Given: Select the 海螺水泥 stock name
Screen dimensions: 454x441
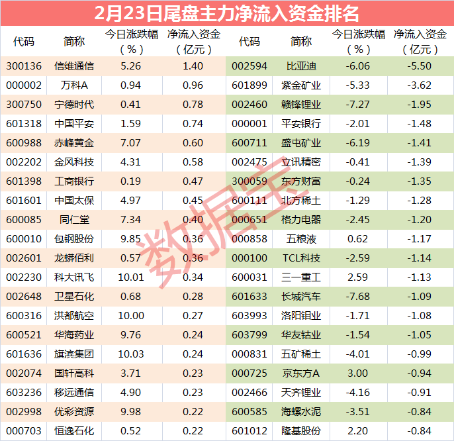Looking at the screenshot, I should [x=302, y=412].
